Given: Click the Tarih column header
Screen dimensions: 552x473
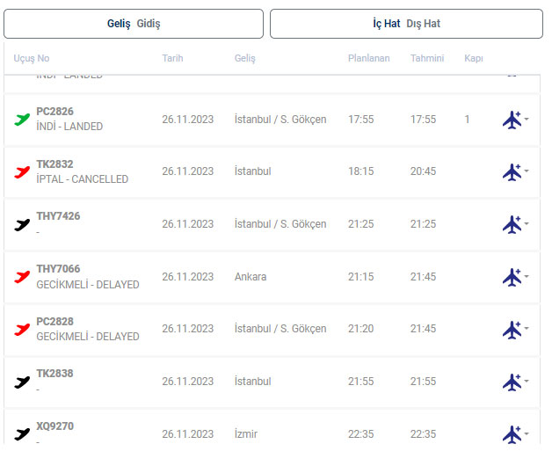Looking at the screenshot, I should coord(172,59).
